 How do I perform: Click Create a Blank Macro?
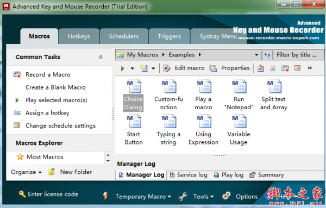tap(55, 87)
